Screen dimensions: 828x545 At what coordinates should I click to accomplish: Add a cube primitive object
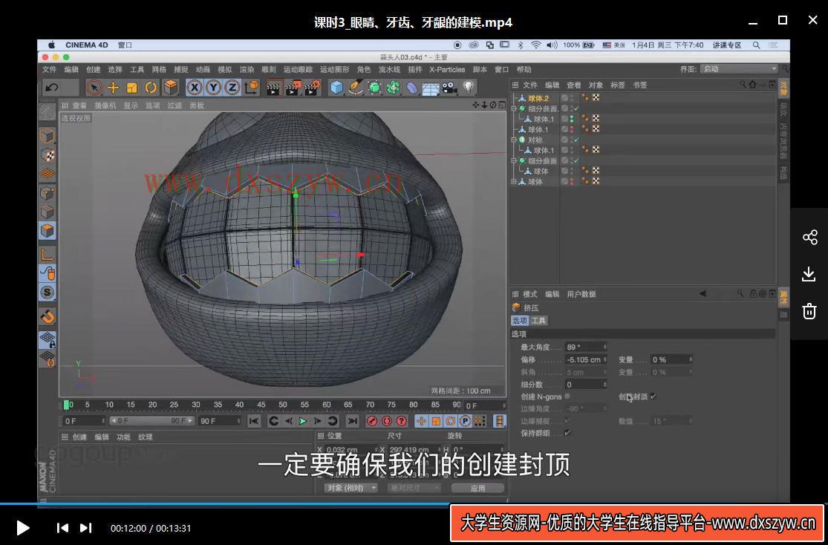[336, 88]
